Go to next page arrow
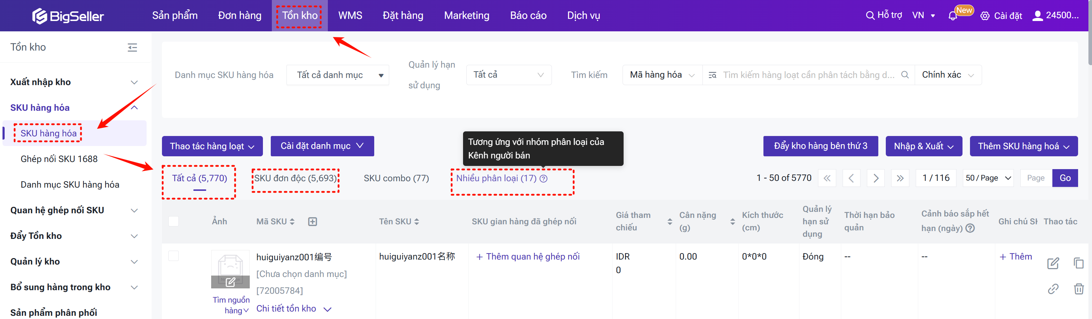The width and height of the screenshot is (1092, 319). point(875,178)
